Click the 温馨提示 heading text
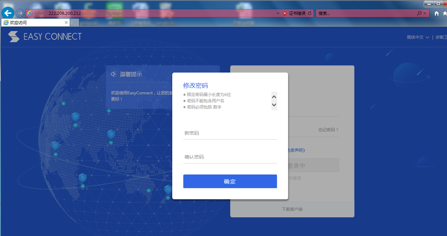Screen dimensions: 447x236 coord(131,74)
